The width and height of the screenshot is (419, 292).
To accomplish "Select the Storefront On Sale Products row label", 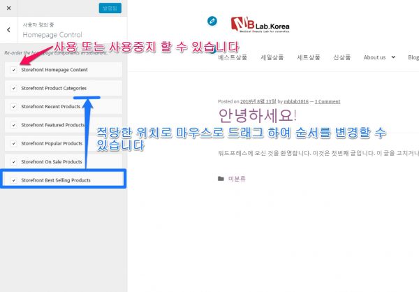I will [52, 162].
